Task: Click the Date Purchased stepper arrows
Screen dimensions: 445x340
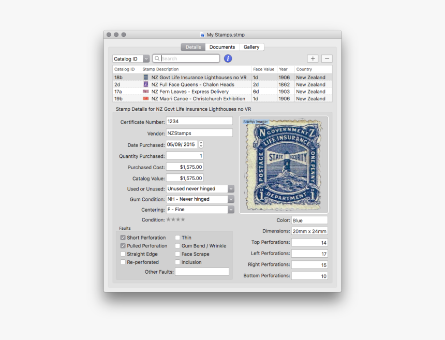Action: pos(201,145)
